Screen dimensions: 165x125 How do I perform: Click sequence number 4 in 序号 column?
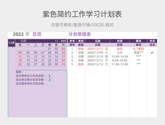pos(72,61)
